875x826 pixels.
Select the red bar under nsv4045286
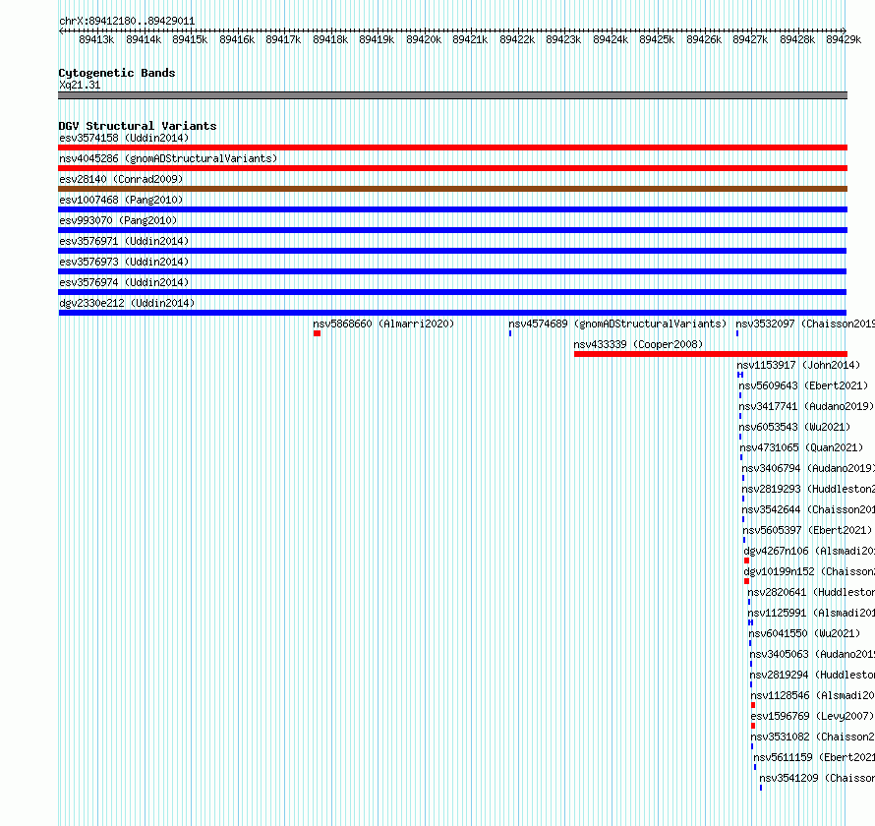point(452,168)
